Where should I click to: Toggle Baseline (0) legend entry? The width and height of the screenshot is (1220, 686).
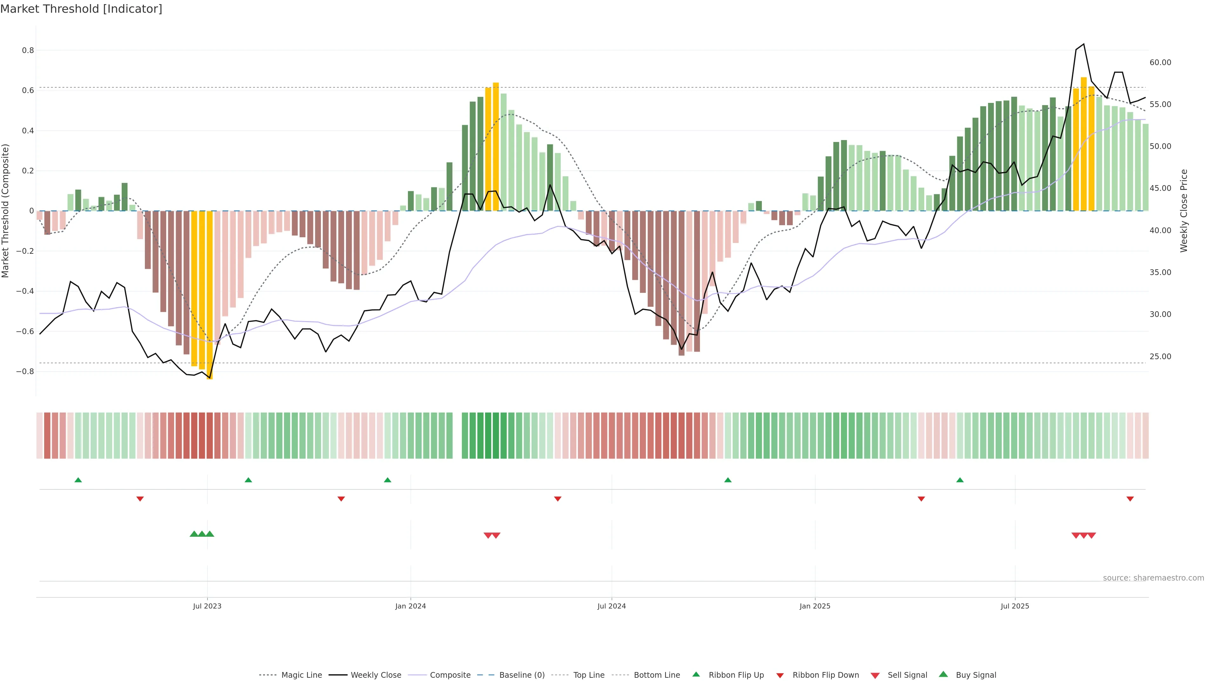click(x=521, y=675)
